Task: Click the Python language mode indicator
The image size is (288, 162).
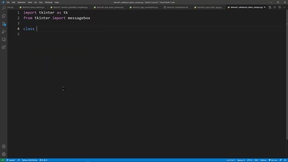Action: click(x=263, y=160)
